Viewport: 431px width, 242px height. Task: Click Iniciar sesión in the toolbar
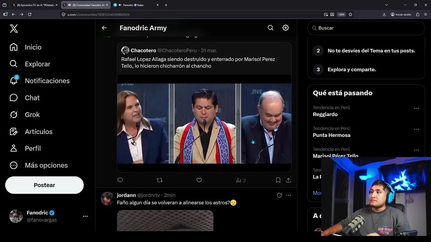401,14
